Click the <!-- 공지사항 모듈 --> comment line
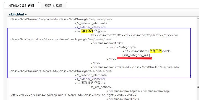199x100 pixels. [x=90, y=83]
